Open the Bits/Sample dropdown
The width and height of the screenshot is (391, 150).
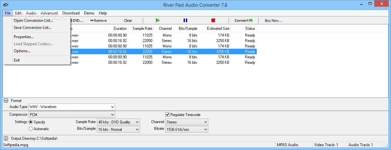pos(118,129)
